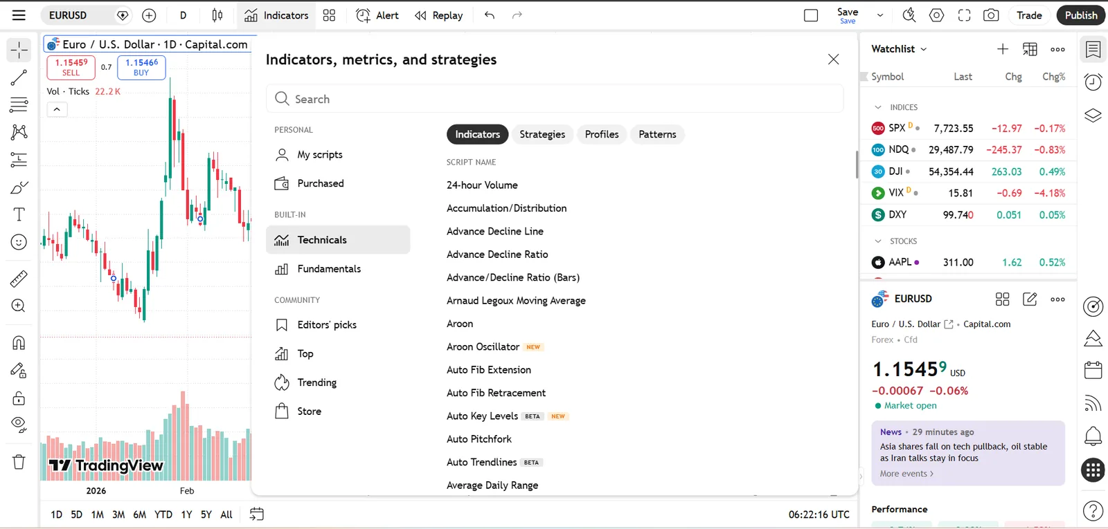Click the dialog's vertical scrollbar thumb
Image resolution: width=1108 pixels, height=529 pixels.
(x=857, y=165)
